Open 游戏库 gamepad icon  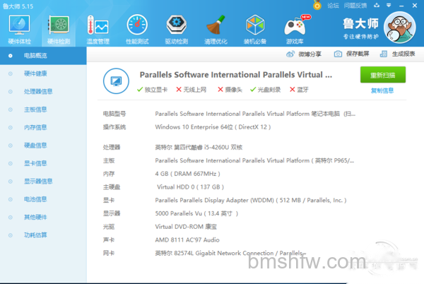295,25
